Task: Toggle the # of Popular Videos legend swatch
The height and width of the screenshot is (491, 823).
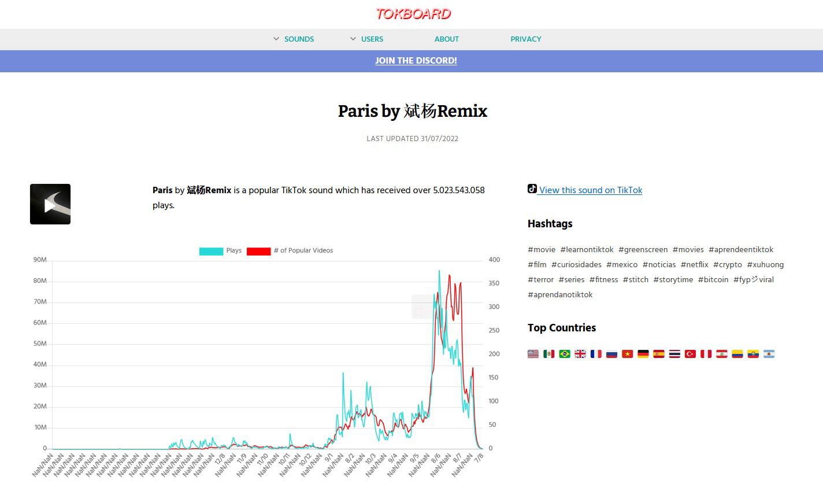Action: (258, 251)
